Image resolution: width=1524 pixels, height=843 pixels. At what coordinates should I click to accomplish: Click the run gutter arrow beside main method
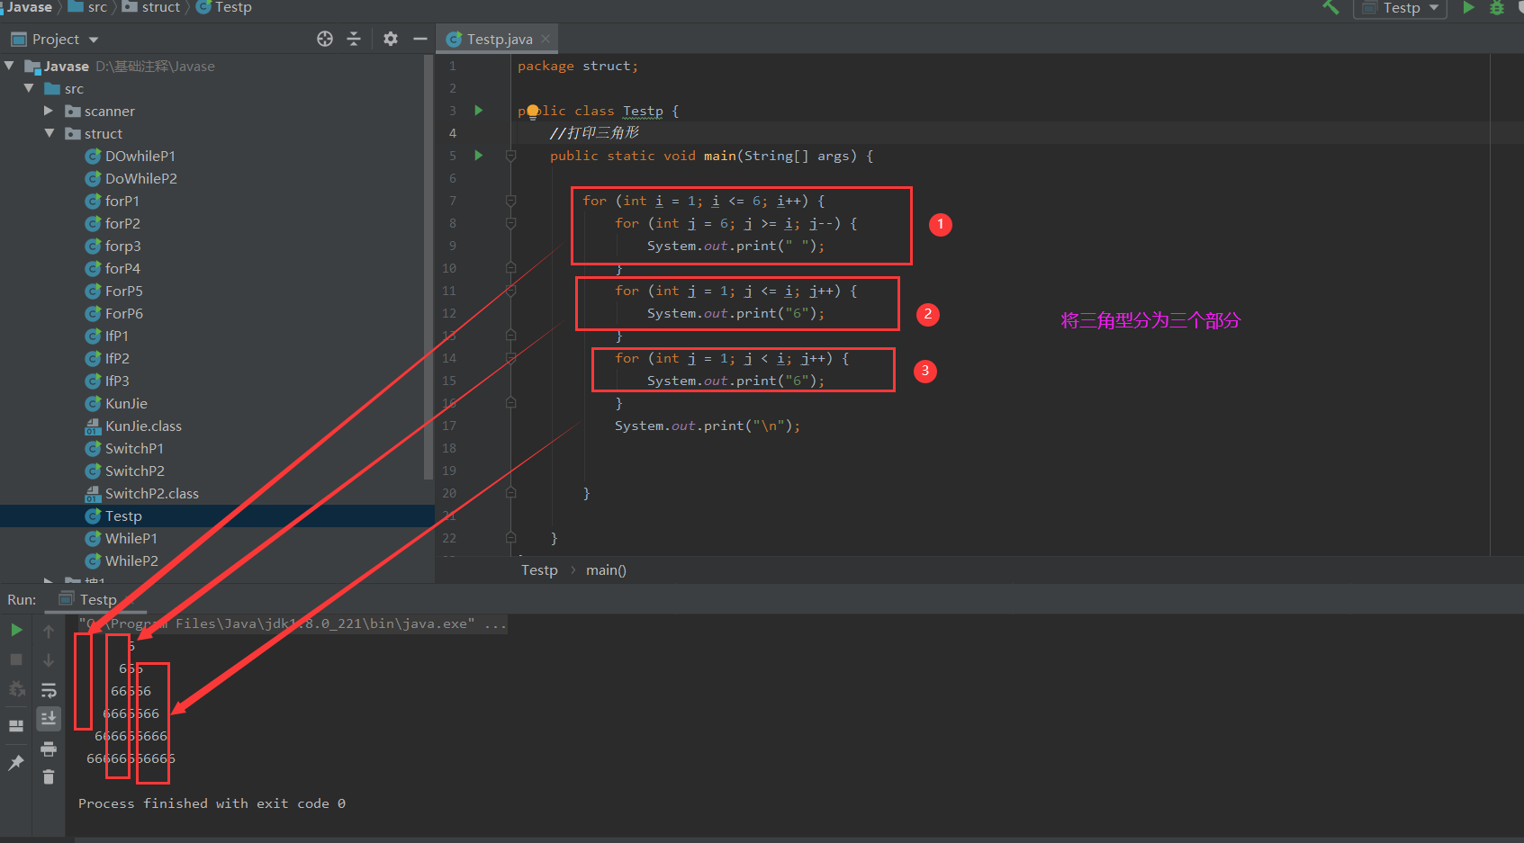point(479,156)
